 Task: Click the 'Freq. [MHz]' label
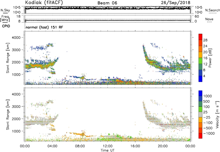click(5, 19)
